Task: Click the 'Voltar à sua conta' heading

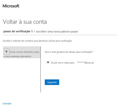Action: [25, 22]
